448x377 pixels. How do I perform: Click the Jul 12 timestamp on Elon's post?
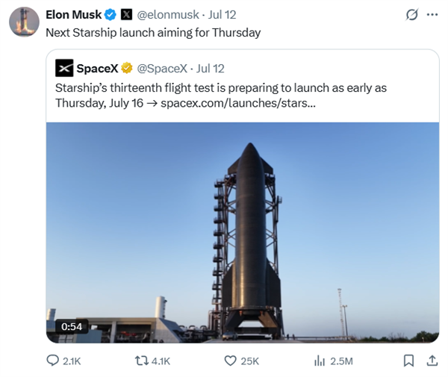tap(222, 15)
